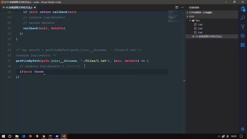
Task: Open the Search view in the activity bar
Action: point(243,17)
